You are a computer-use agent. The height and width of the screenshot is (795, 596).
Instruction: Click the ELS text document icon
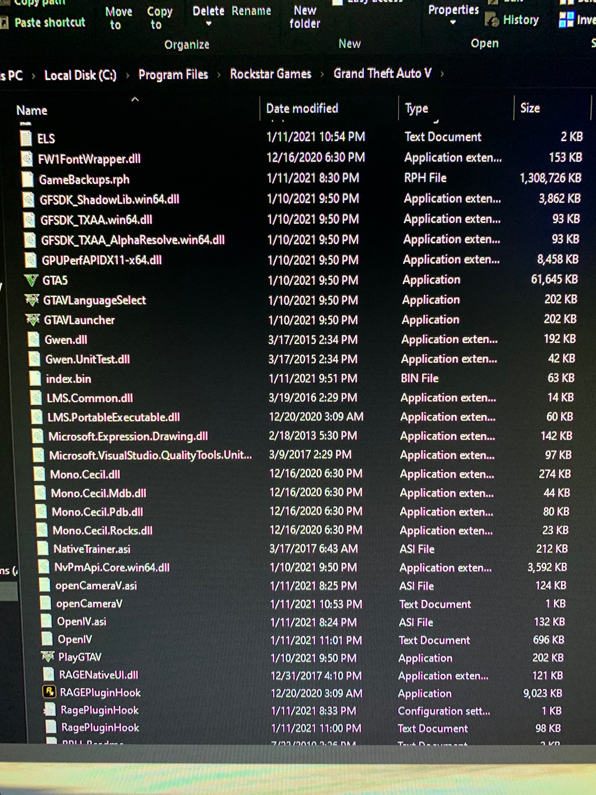pos(26,138)
